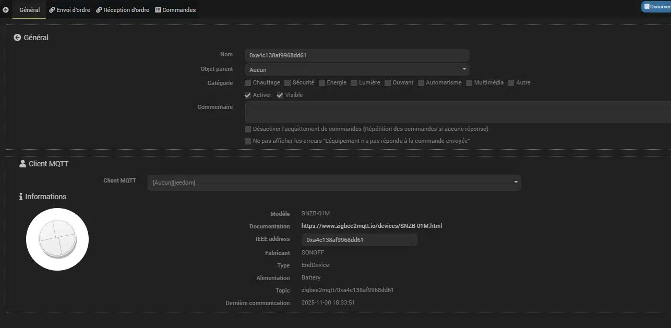Click the SNZB-01M device image
Viewport: 671px width, 328px height.
[x=57, y=239]
